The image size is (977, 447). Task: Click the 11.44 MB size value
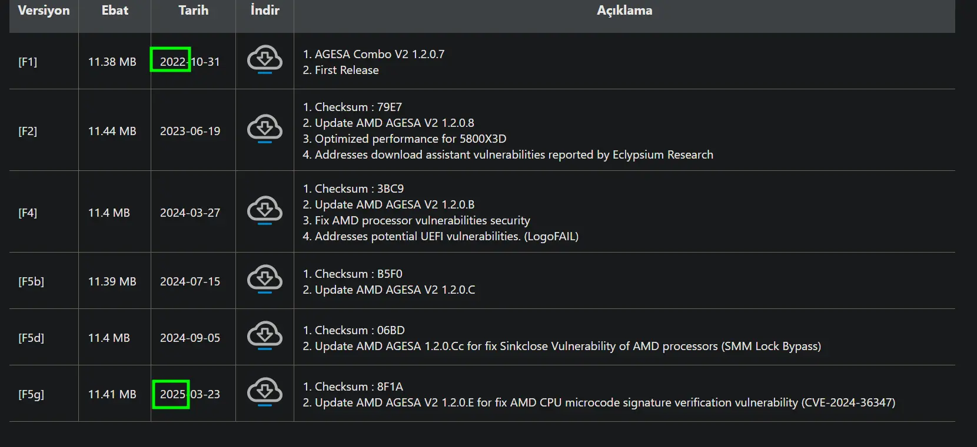[112, 131]
